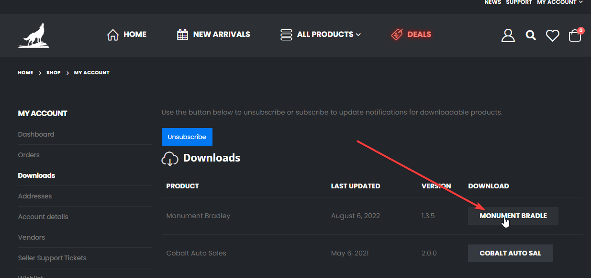
Task: Click the blue Unsubscribe button
Action: [x=187, y=137]
